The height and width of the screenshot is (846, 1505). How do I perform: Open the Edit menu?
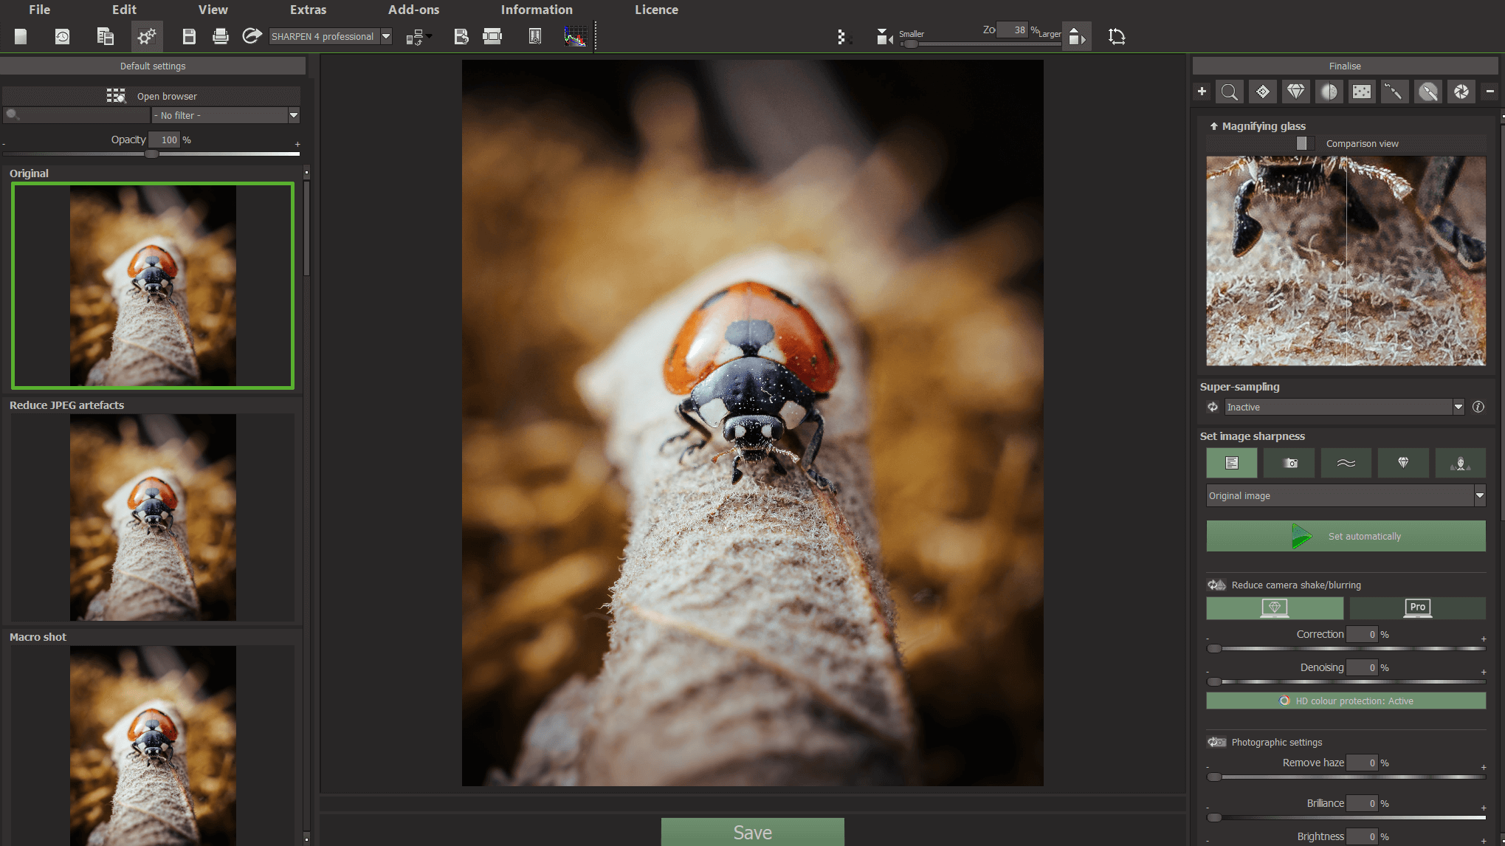click(x=124, y=10)
